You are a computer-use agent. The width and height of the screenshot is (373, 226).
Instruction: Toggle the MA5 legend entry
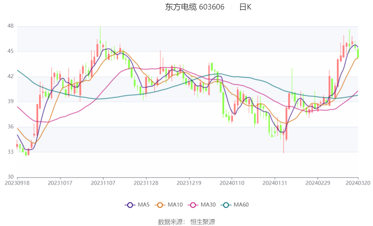pyautogui.click(x=137, y=205)
